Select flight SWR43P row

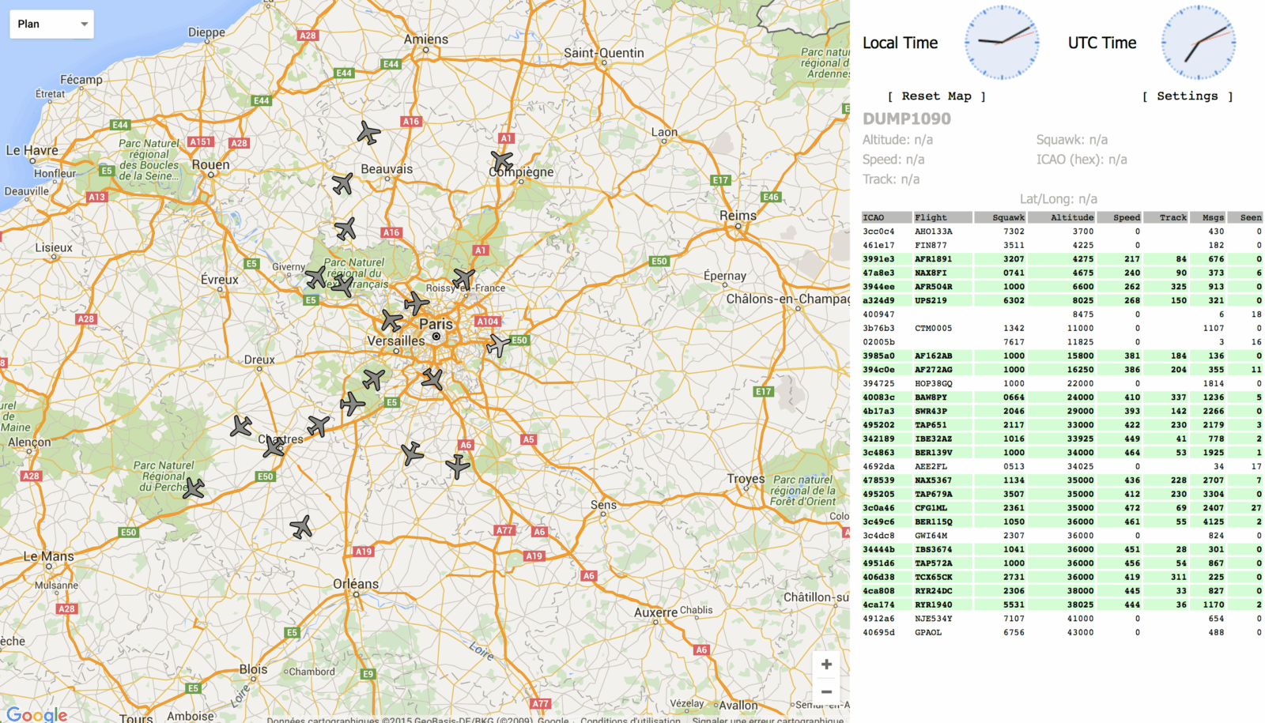(x=1062, y=411)
